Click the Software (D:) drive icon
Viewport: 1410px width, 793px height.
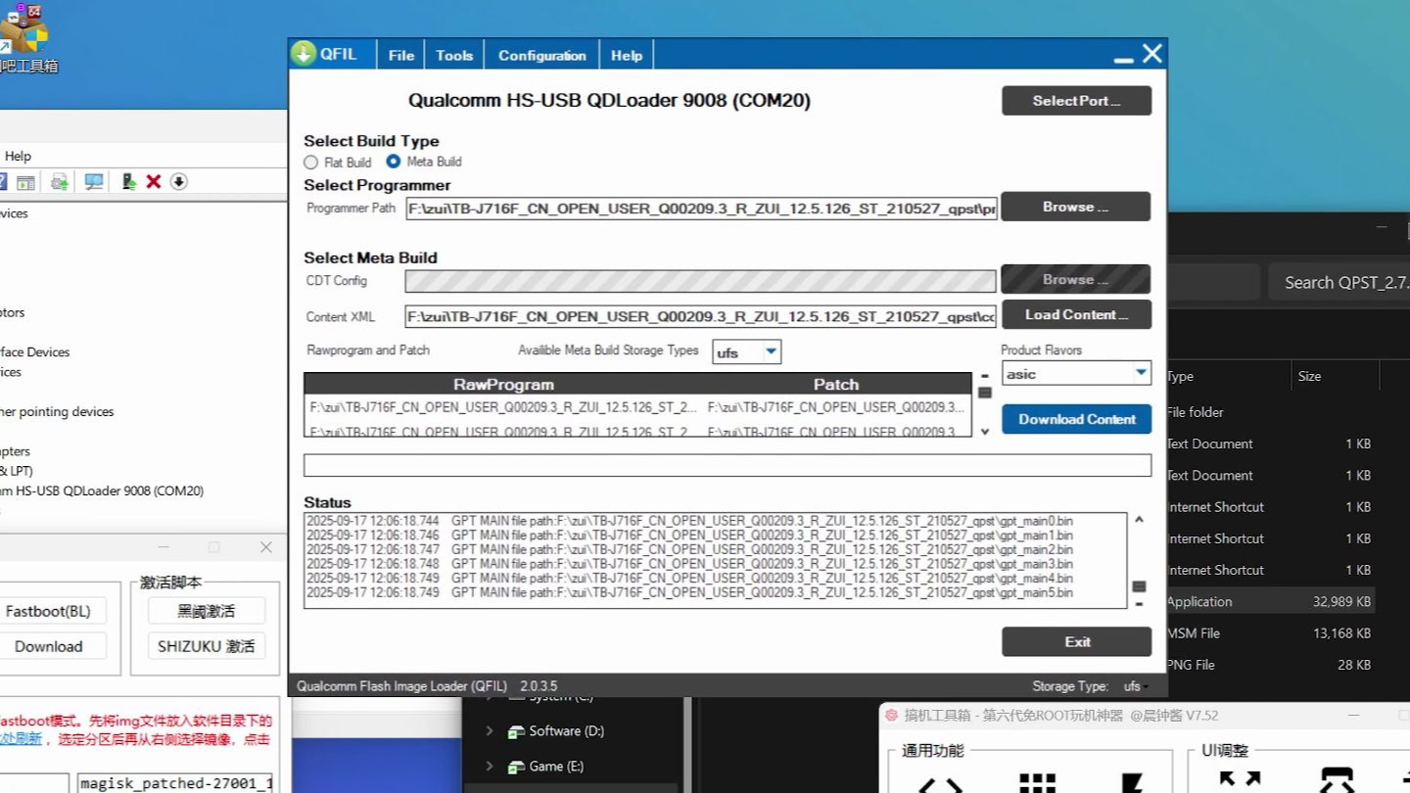click(516, 731)
